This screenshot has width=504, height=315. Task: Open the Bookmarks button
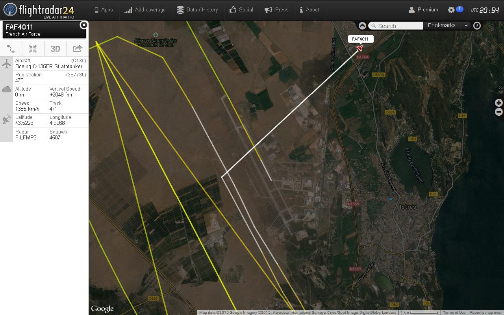441,25
